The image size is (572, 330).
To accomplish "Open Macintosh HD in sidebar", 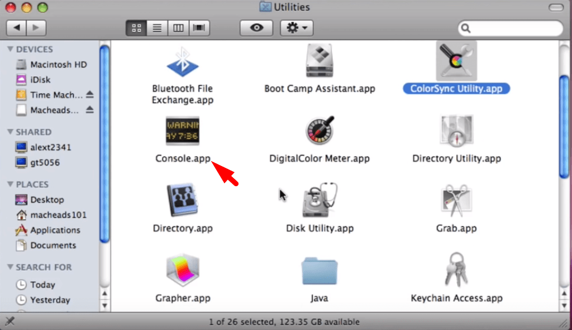I will click(x=51, y=65).
